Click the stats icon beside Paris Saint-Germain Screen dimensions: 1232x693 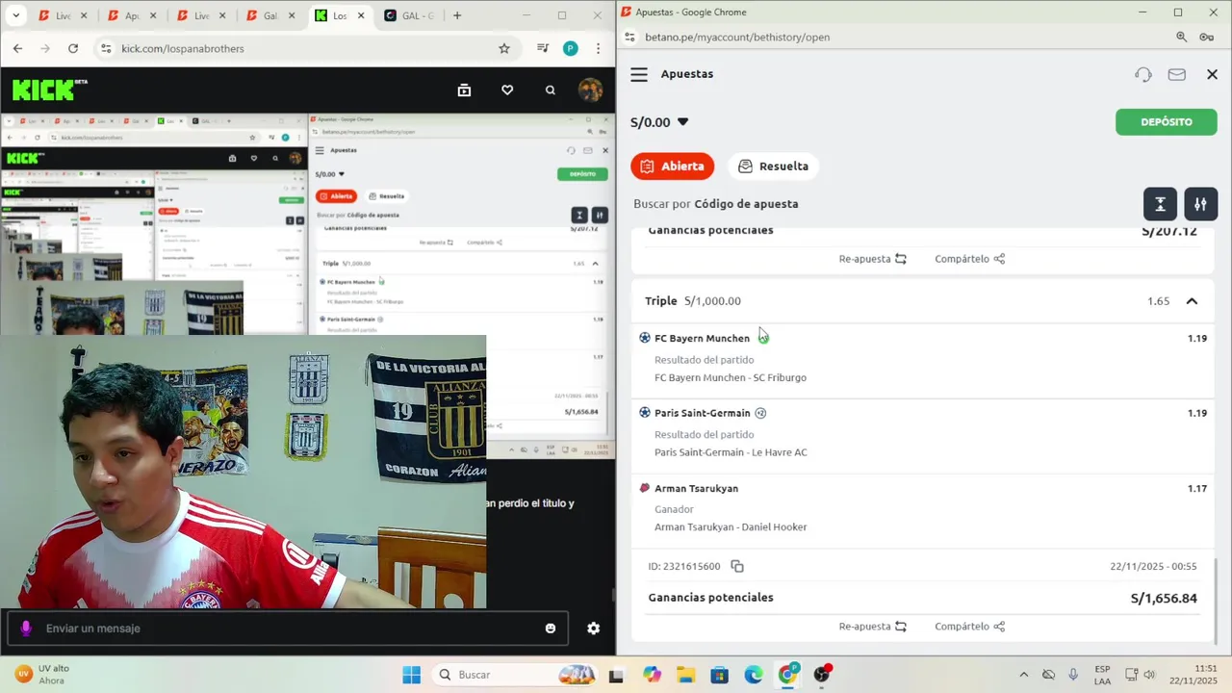point(760,413)
